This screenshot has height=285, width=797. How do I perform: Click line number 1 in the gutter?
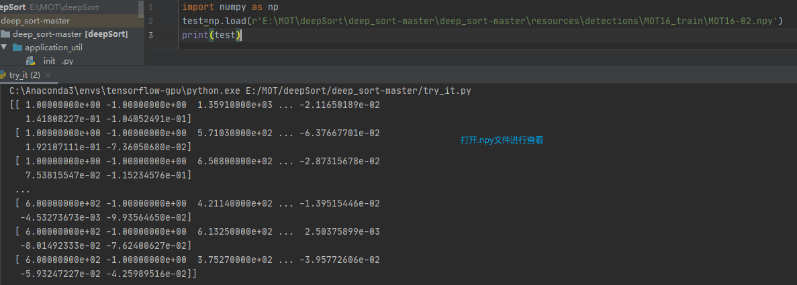151,7
